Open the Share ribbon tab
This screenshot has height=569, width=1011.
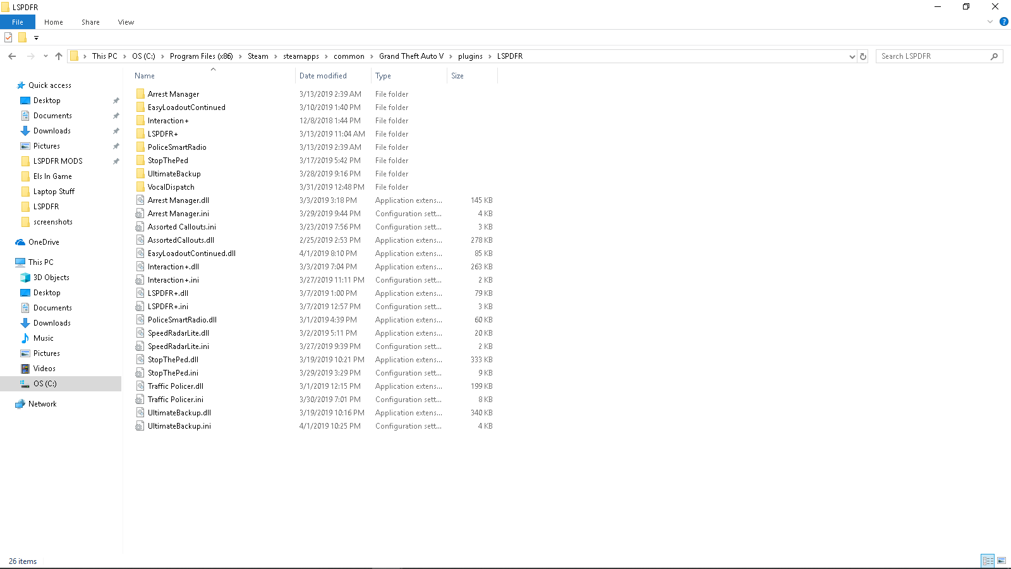[90, 22]
